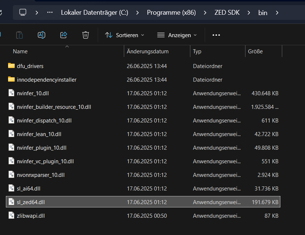Select the sl_zed64.dll file

[x=143, y=202]
